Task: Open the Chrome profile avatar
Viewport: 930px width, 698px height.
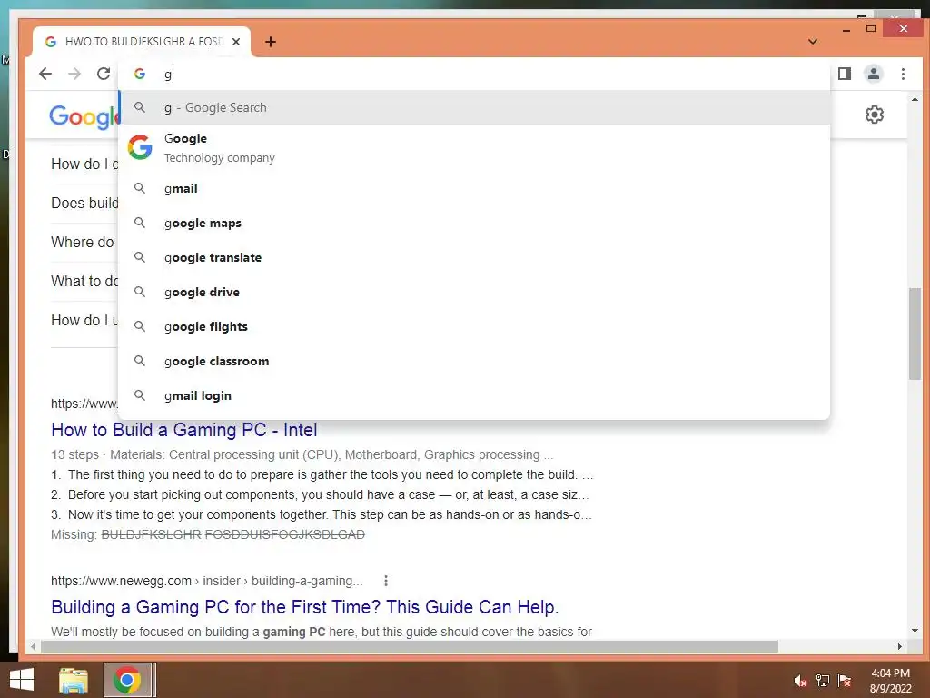Action: 874,74
